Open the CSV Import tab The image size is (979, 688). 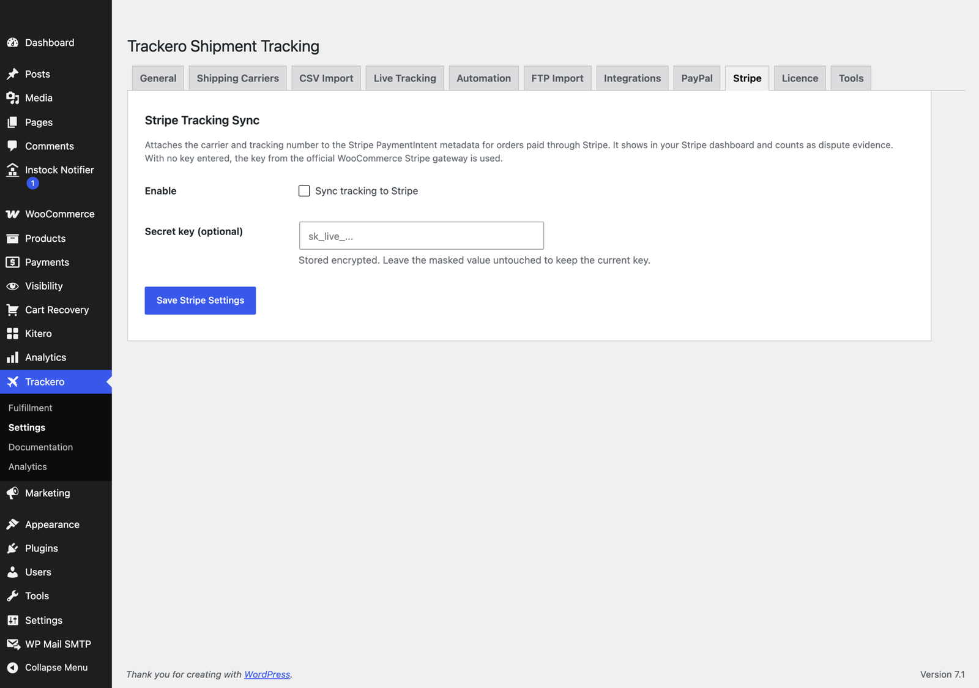(326, 78)
